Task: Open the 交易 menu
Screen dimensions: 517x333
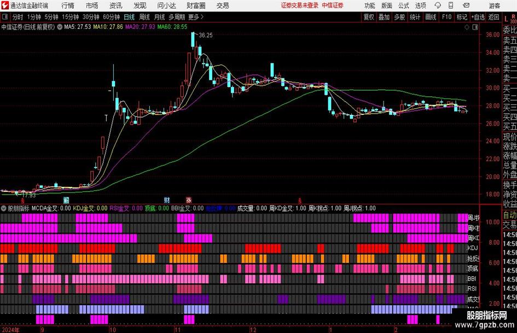Action: tap(223, 5)
